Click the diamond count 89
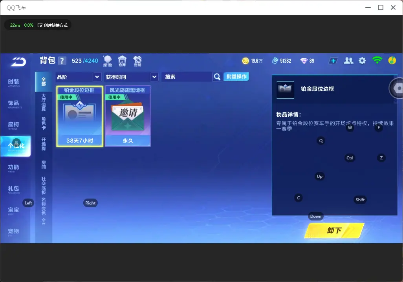Screen dimensions: 403x282 coord(312,61)
